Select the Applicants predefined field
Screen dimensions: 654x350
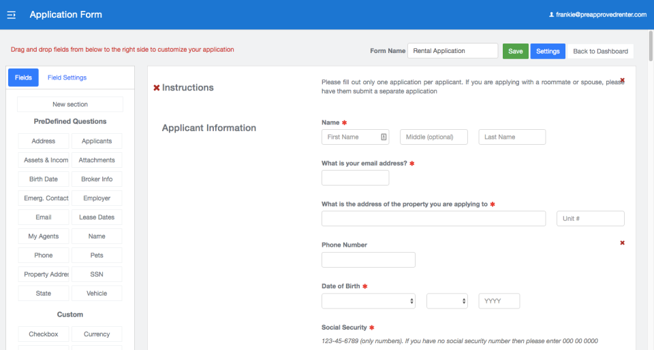pos(97,141)
